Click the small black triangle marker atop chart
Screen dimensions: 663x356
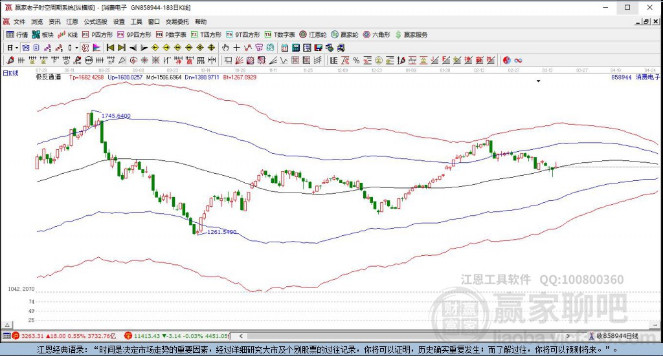click(x=538, y=81)
